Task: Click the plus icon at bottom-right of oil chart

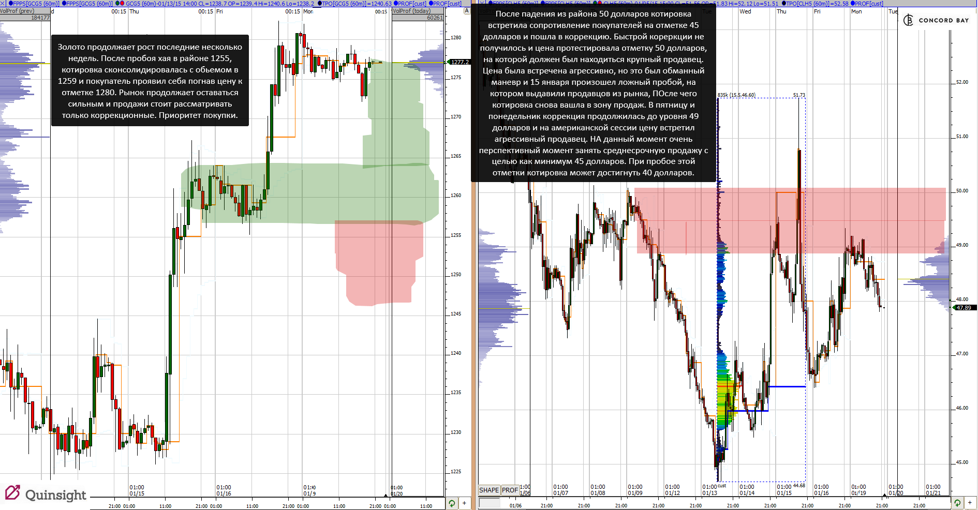Action: point(970,503)
